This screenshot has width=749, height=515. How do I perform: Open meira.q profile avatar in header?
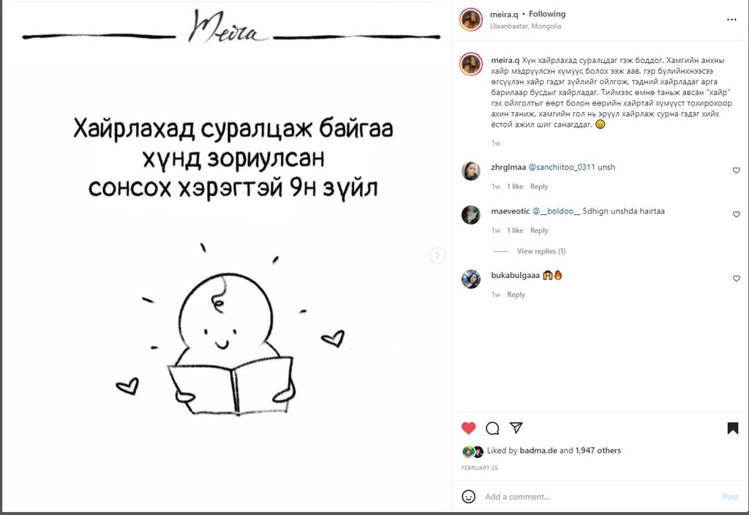tap(471, 20)
